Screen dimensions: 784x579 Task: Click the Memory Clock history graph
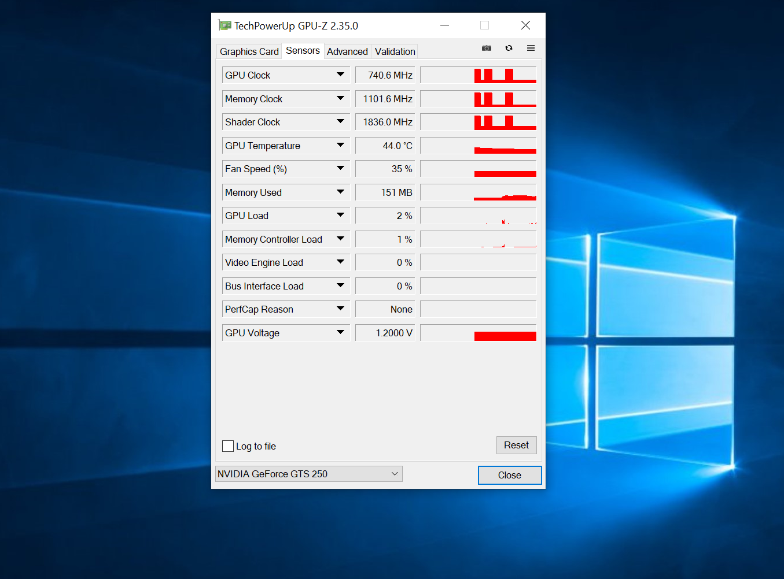[x=479, y=99]
